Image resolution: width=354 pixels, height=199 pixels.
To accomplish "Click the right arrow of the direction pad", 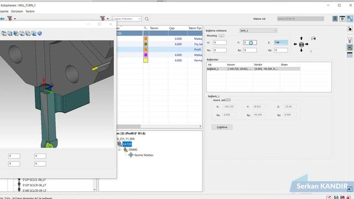I will tap(307, 44).
